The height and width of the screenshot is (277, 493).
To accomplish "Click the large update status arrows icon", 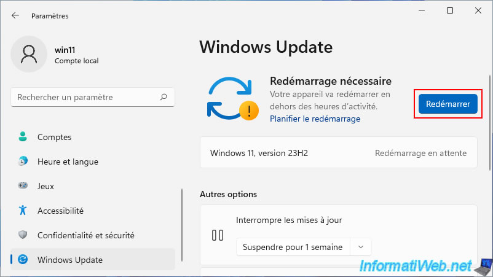I will coord(232,99).
